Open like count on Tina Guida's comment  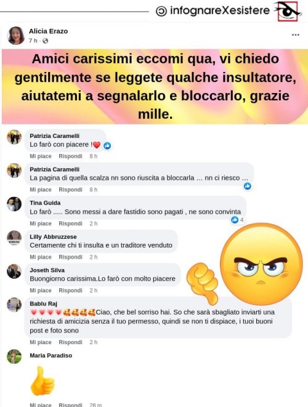point(238,220)
